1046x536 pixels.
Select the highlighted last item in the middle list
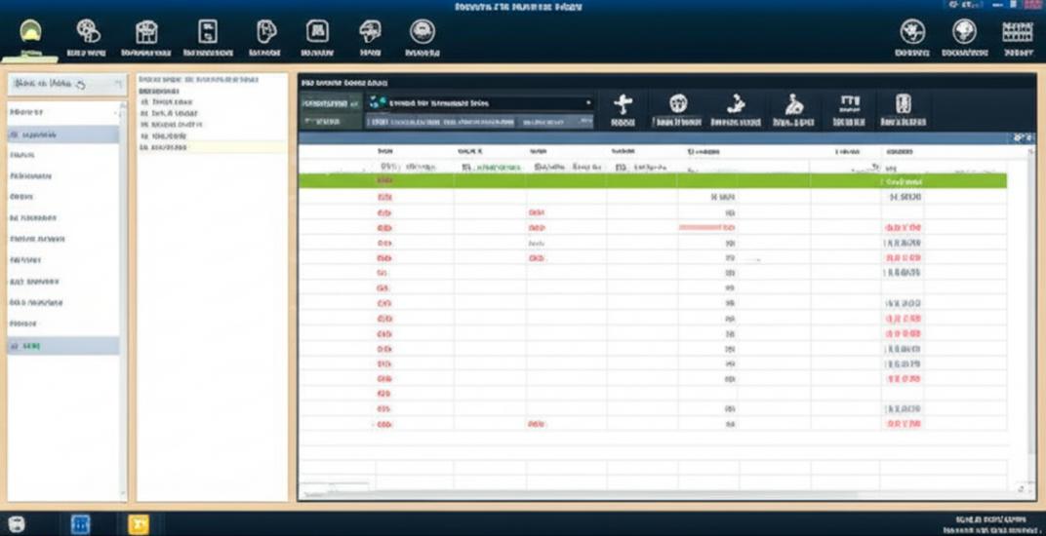tap(212, 147)
